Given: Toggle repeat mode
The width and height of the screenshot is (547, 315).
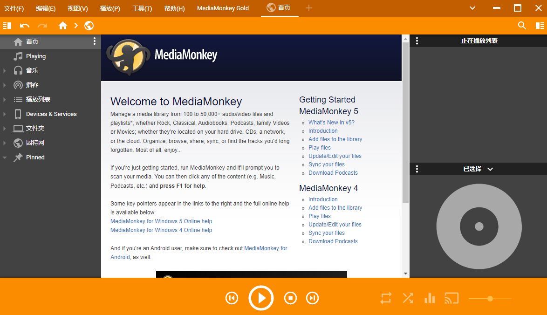Looking at the screenshot, I should point(386,298).
